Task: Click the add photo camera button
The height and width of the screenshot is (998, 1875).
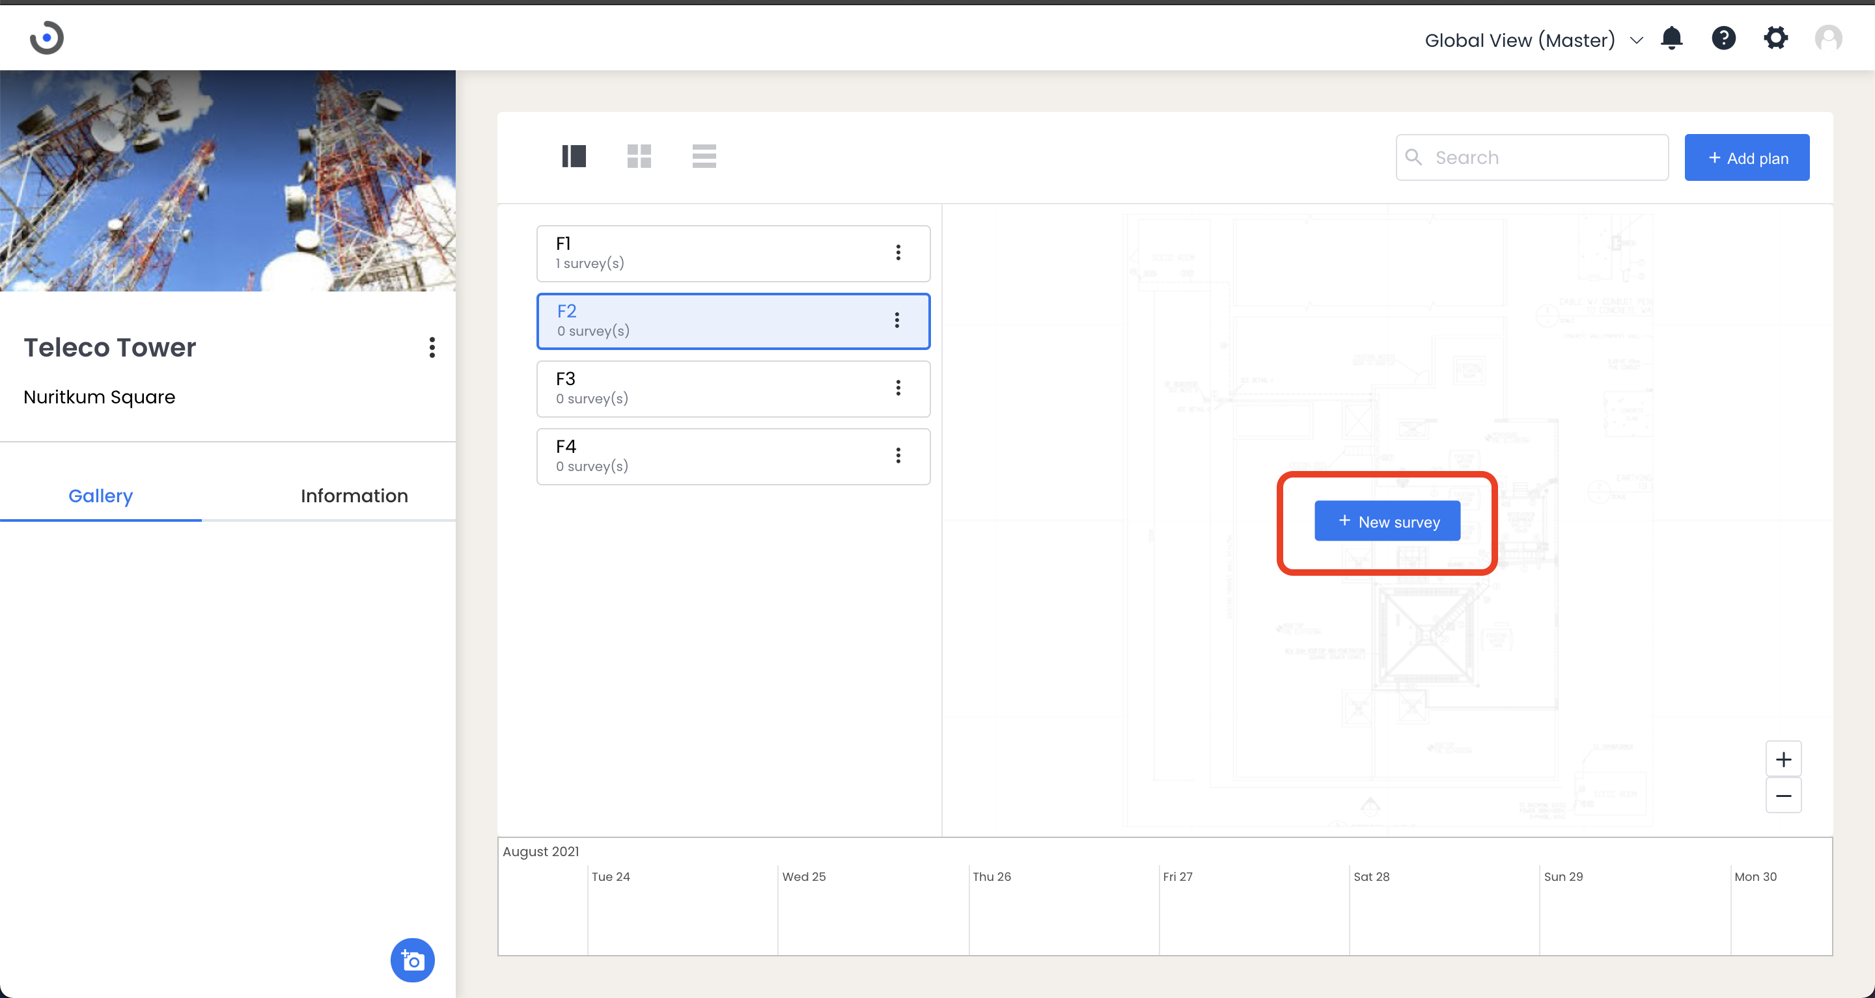Action: tap(413, 960)
